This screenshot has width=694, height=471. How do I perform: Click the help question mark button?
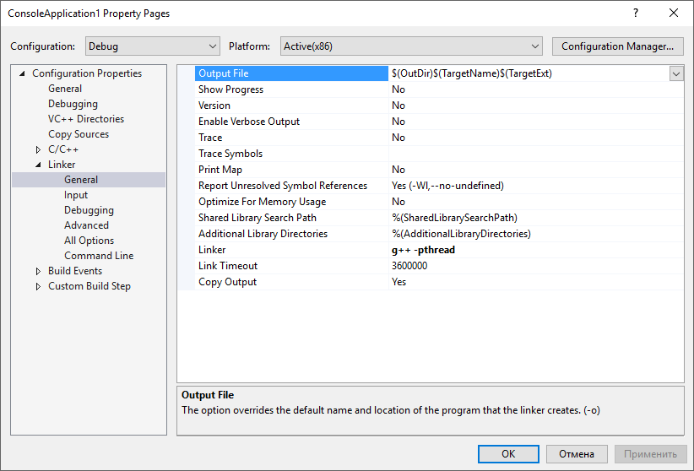(636, 13)
